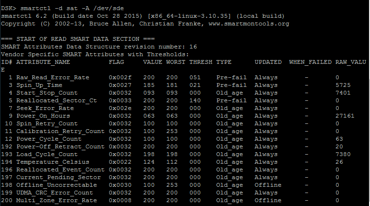Click the 'START OF READ SMART DATA SECTION' heading
This screenshot has height=206, width=370.
78,39
